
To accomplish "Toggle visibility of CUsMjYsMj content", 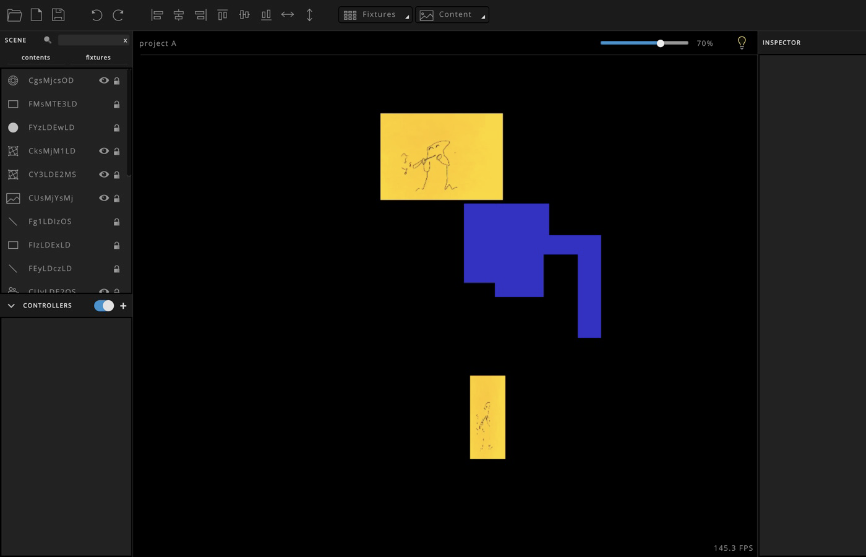I will [x=104, y=198].
